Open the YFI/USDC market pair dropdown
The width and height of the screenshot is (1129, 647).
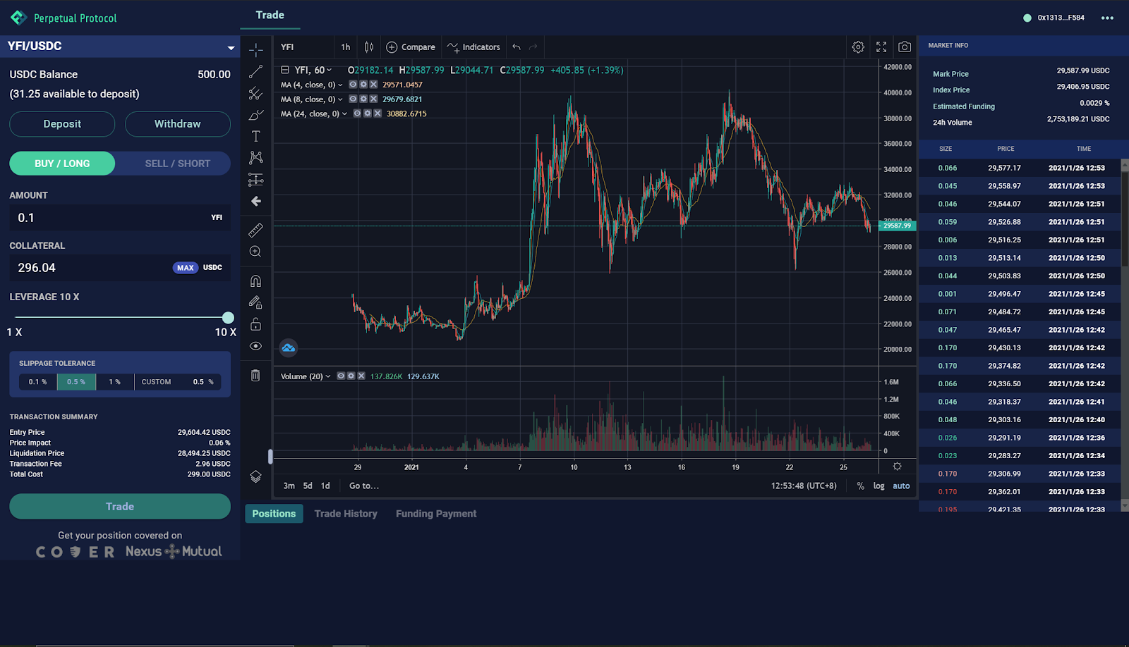click(x=231, y=48)
